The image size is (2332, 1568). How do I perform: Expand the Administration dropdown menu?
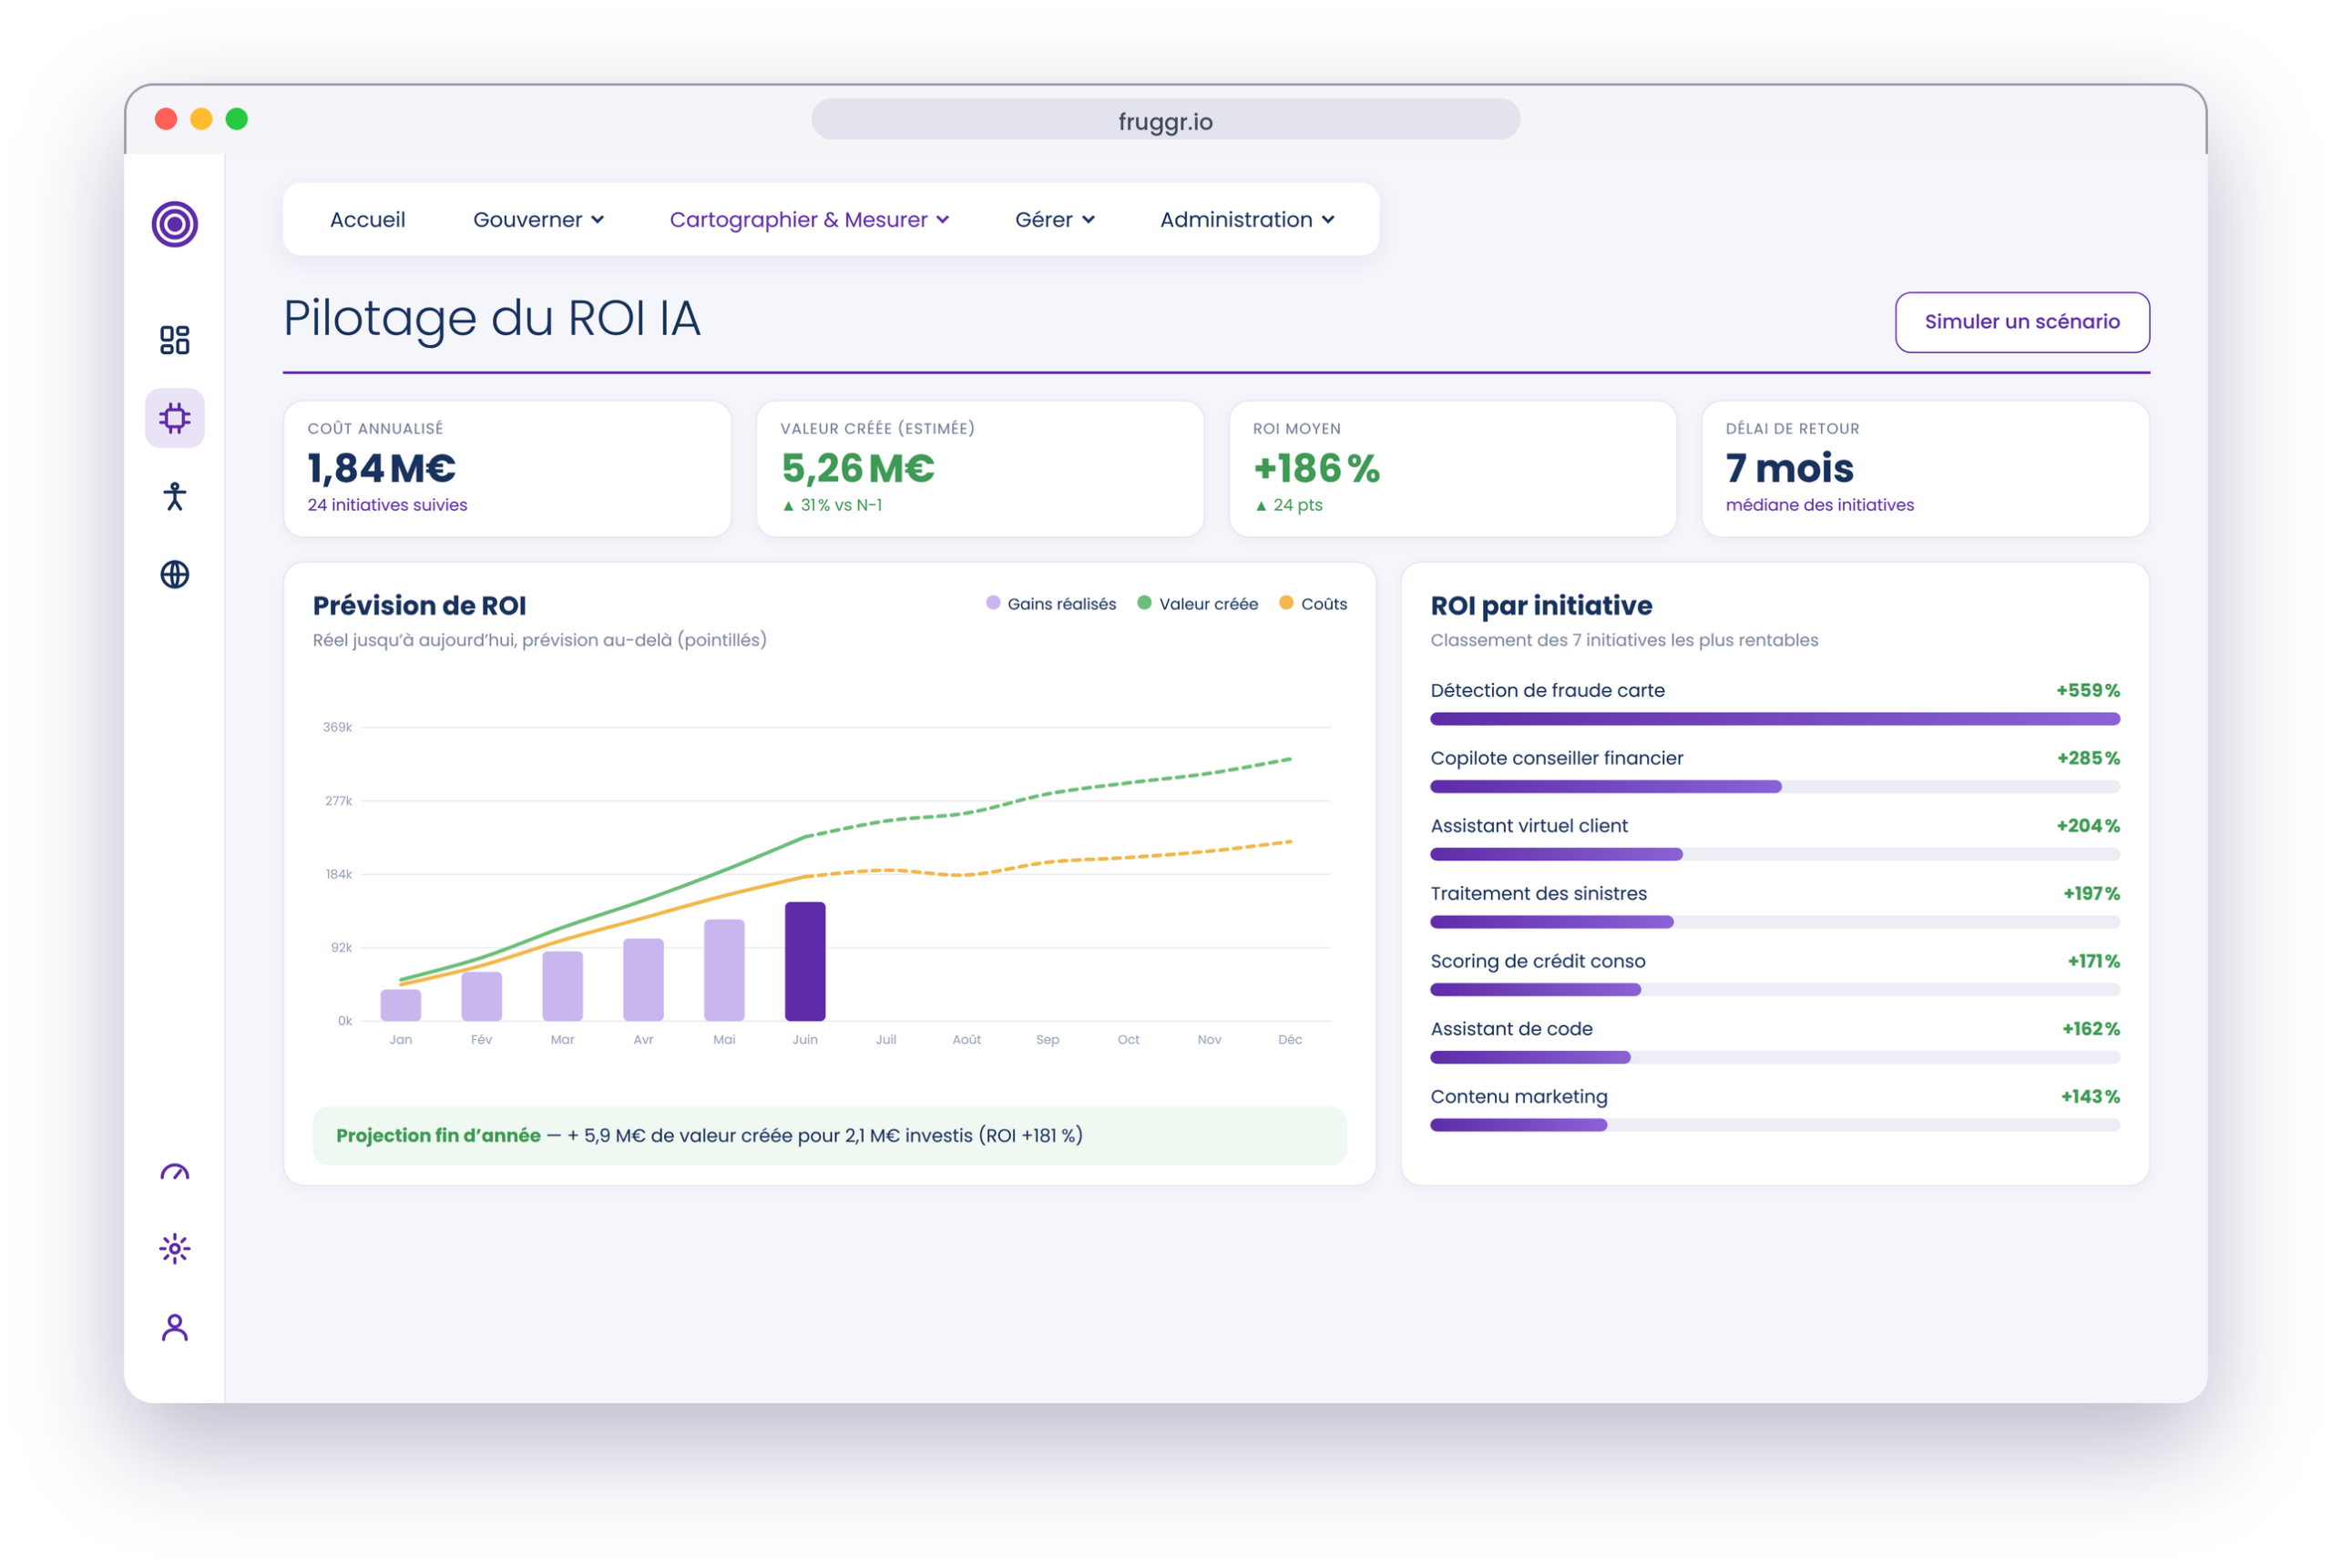point(1246,220)
